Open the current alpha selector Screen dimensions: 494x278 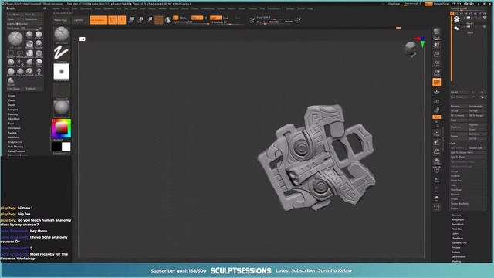coord(62,72)
